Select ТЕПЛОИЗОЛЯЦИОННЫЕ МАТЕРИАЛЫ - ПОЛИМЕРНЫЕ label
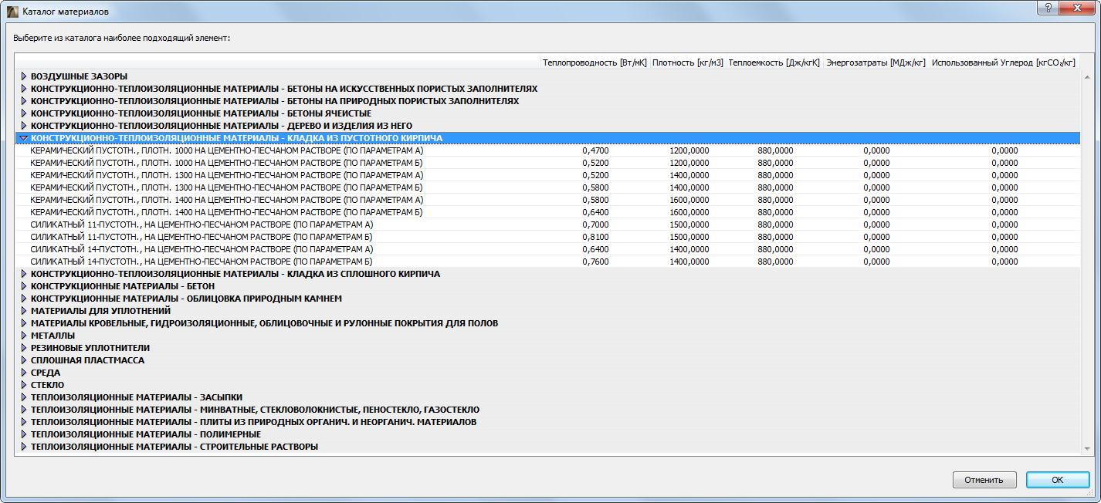1101x503 pixels. pyautogui.click(x=146, y=434)
